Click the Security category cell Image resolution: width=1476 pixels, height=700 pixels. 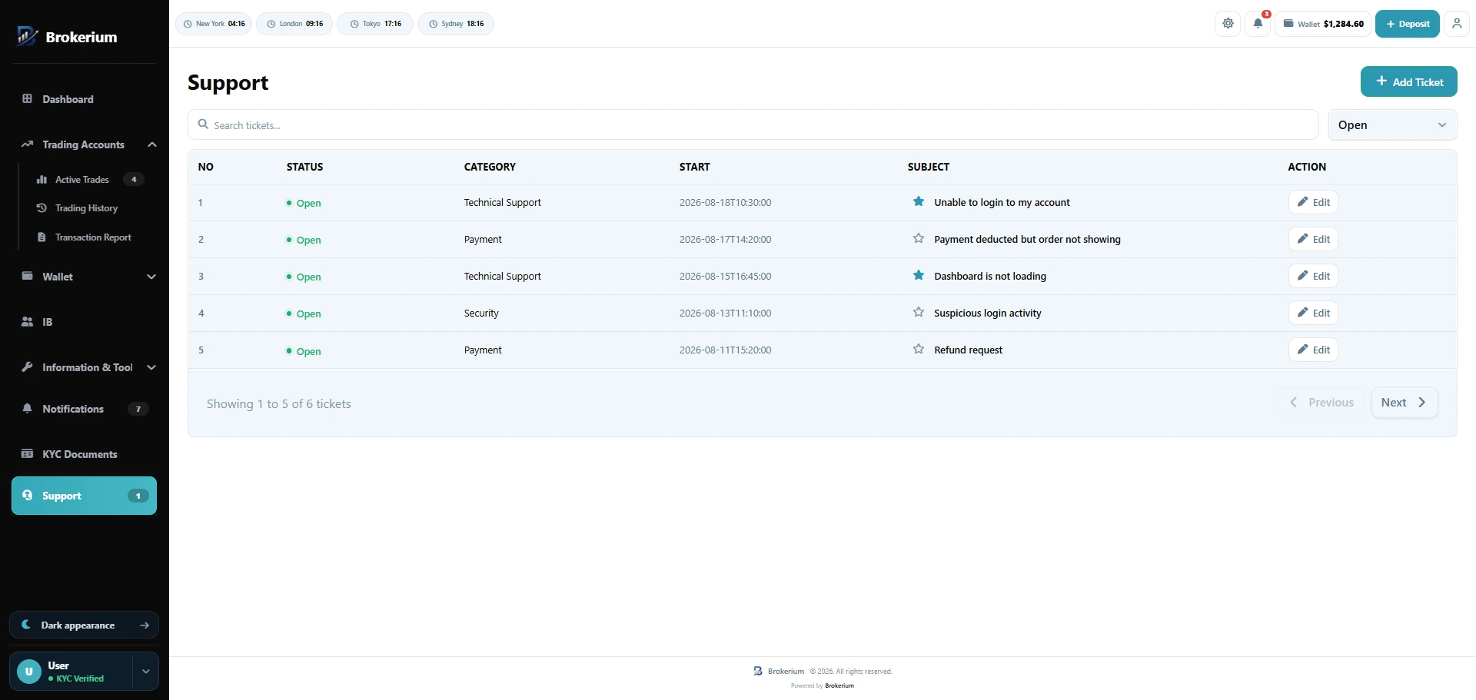(481, 313)
